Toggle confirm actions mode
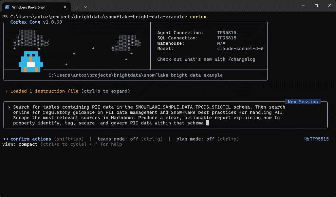The width and height of the screenshot is (336, 197). pyautogui.click(x=31, y=139)
